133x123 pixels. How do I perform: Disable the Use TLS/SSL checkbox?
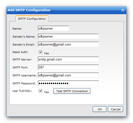pyautogui.click(x=40, y=91)
